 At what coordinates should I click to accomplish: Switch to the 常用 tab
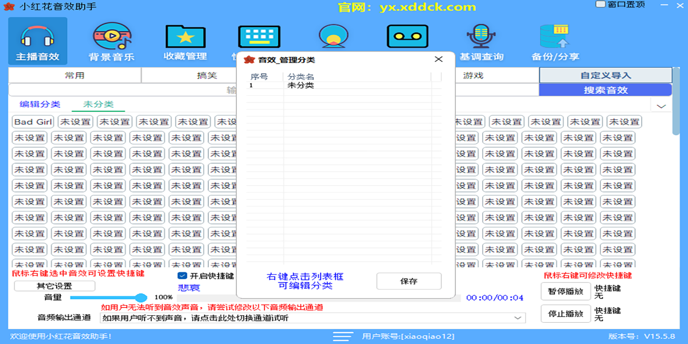pos(75,75)
